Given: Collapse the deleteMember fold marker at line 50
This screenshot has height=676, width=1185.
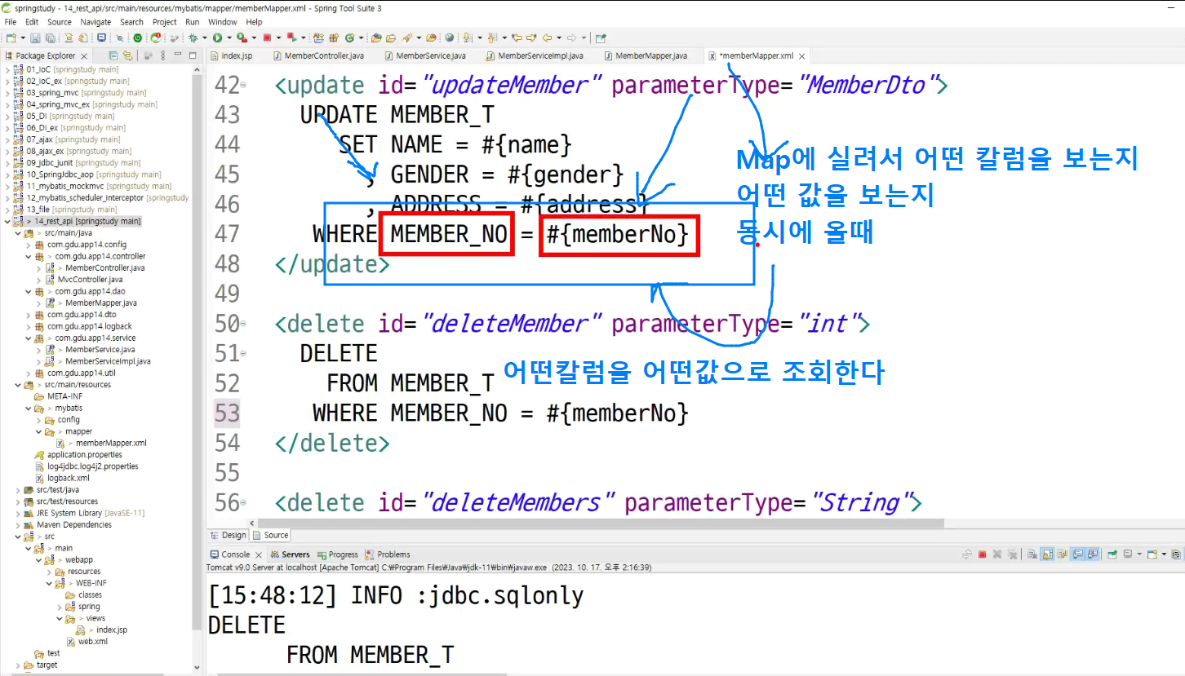Looking at the screenshot, I should tap(244, 325).
